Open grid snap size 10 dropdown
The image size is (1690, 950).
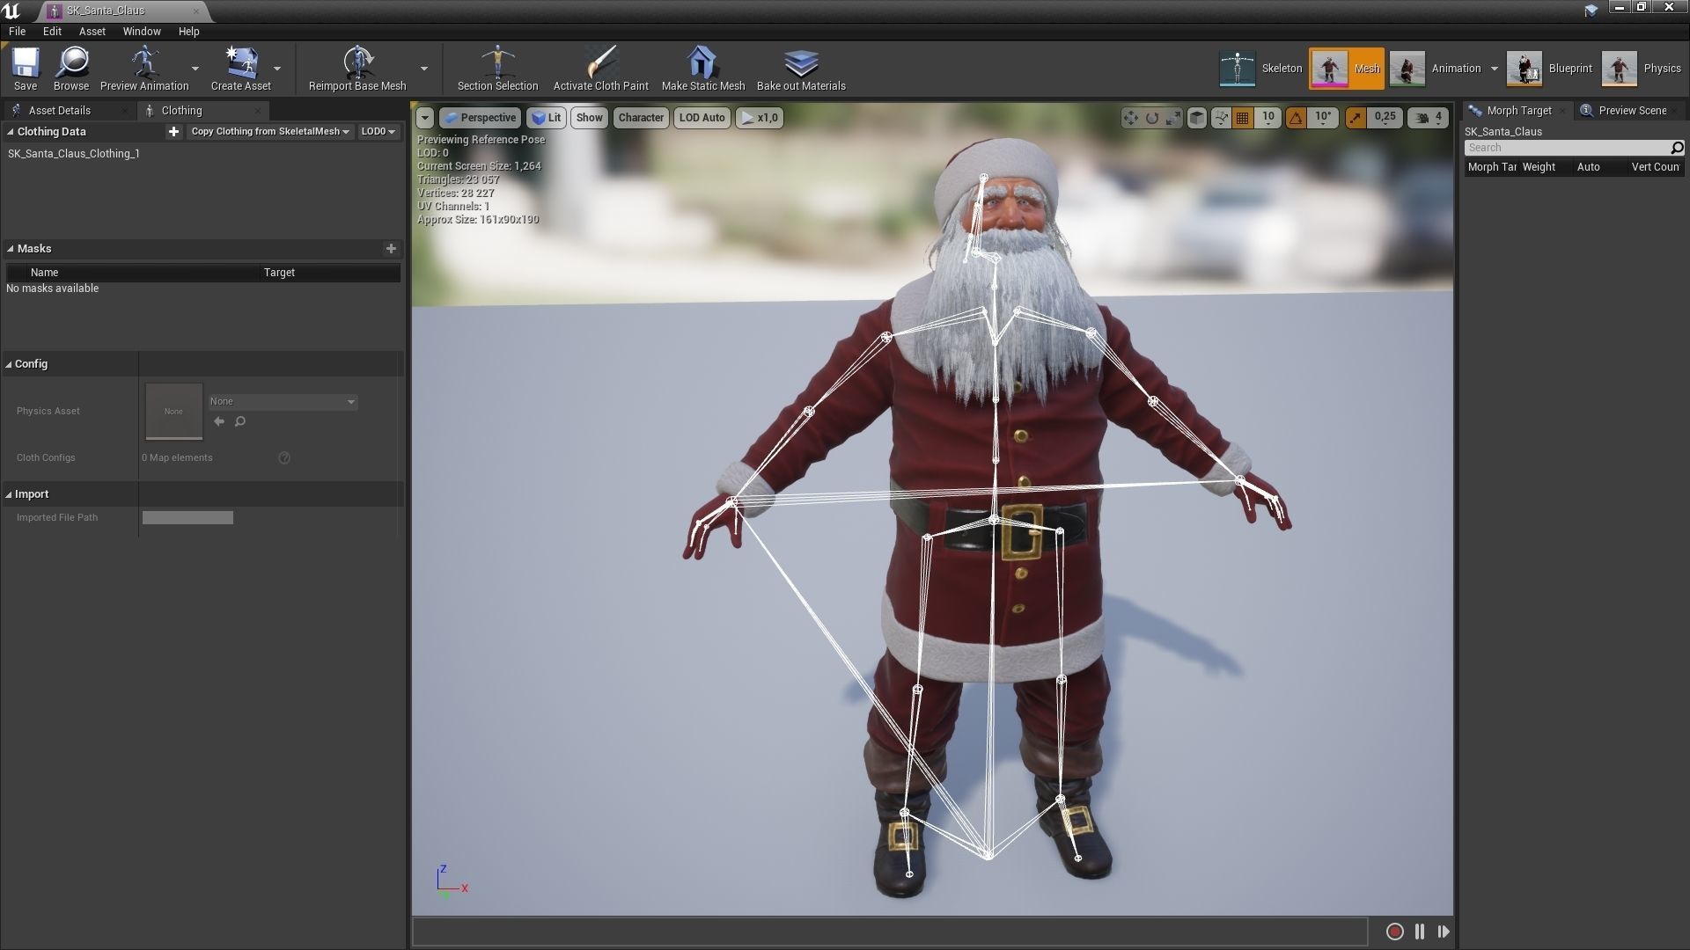click(x=1268, y=118)
